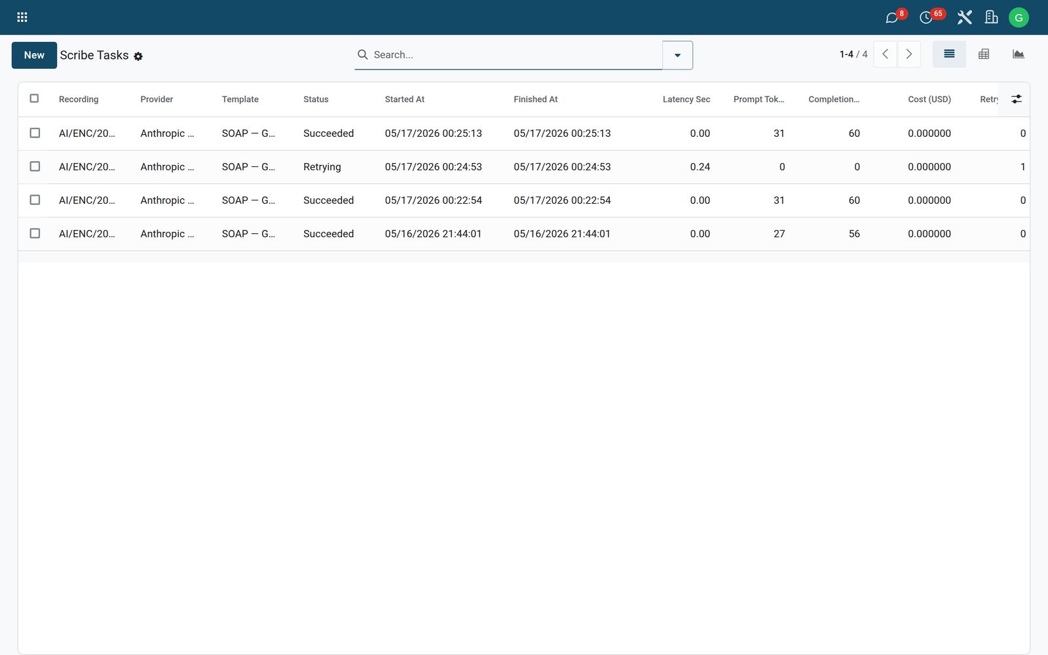Click the 1-4 / 4 pager counter
The height and width of the screenshot is (655, 1048).
853,54
